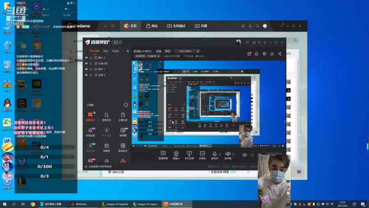Mute the microphone
Image resolution: width=369 pixels, height=208 pixels.
click(x=214, y=155)
